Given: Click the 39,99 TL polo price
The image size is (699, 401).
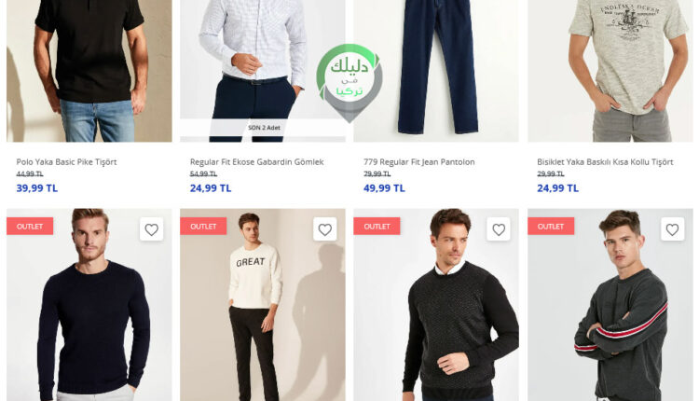Looking at the screenshot, I should pyautogui.click(x=37, y=188).
